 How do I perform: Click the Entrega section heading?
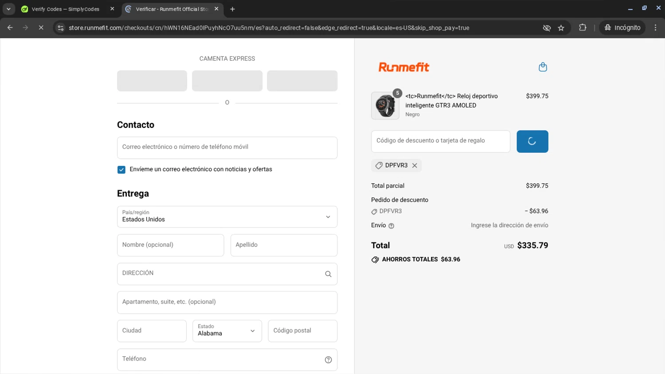[x=133, y=193]
